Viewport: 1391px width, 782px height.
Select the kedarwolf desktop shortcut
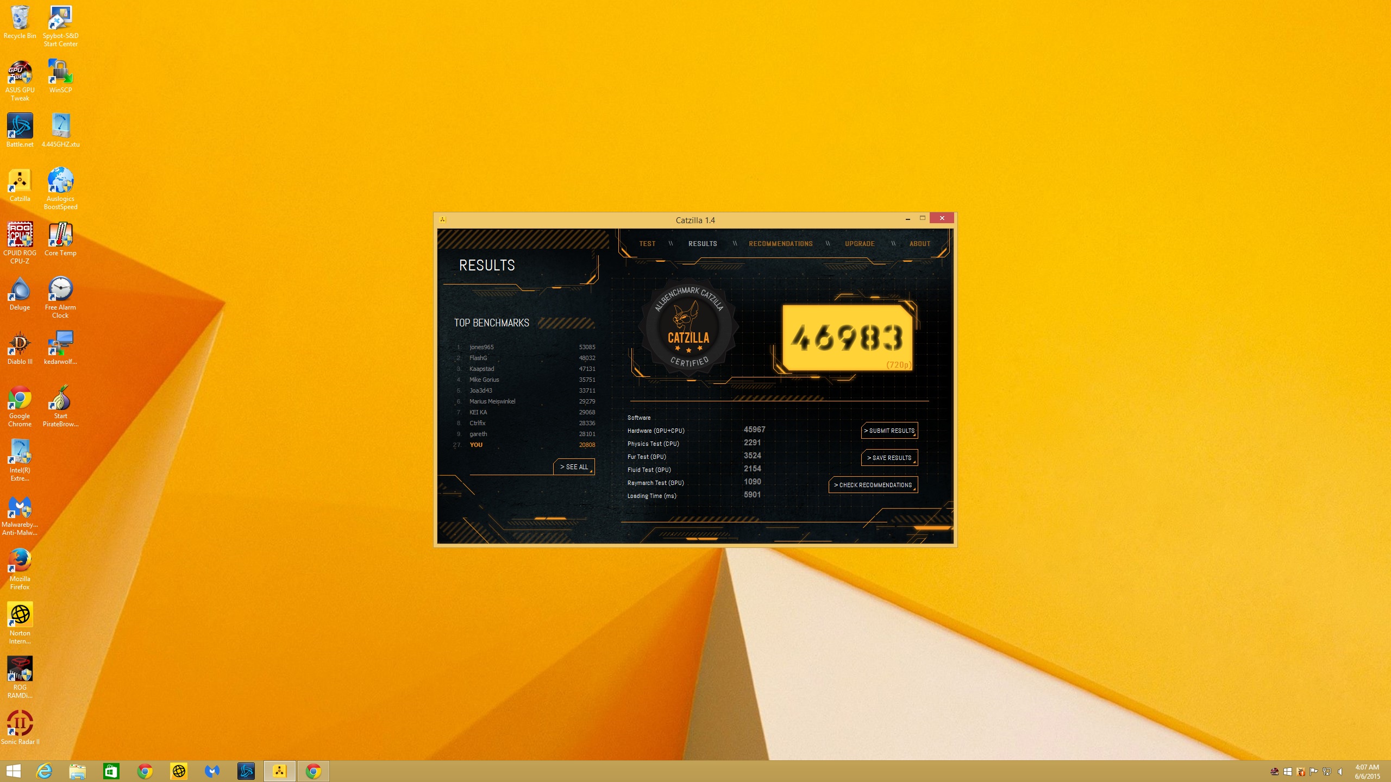(60, 348)
